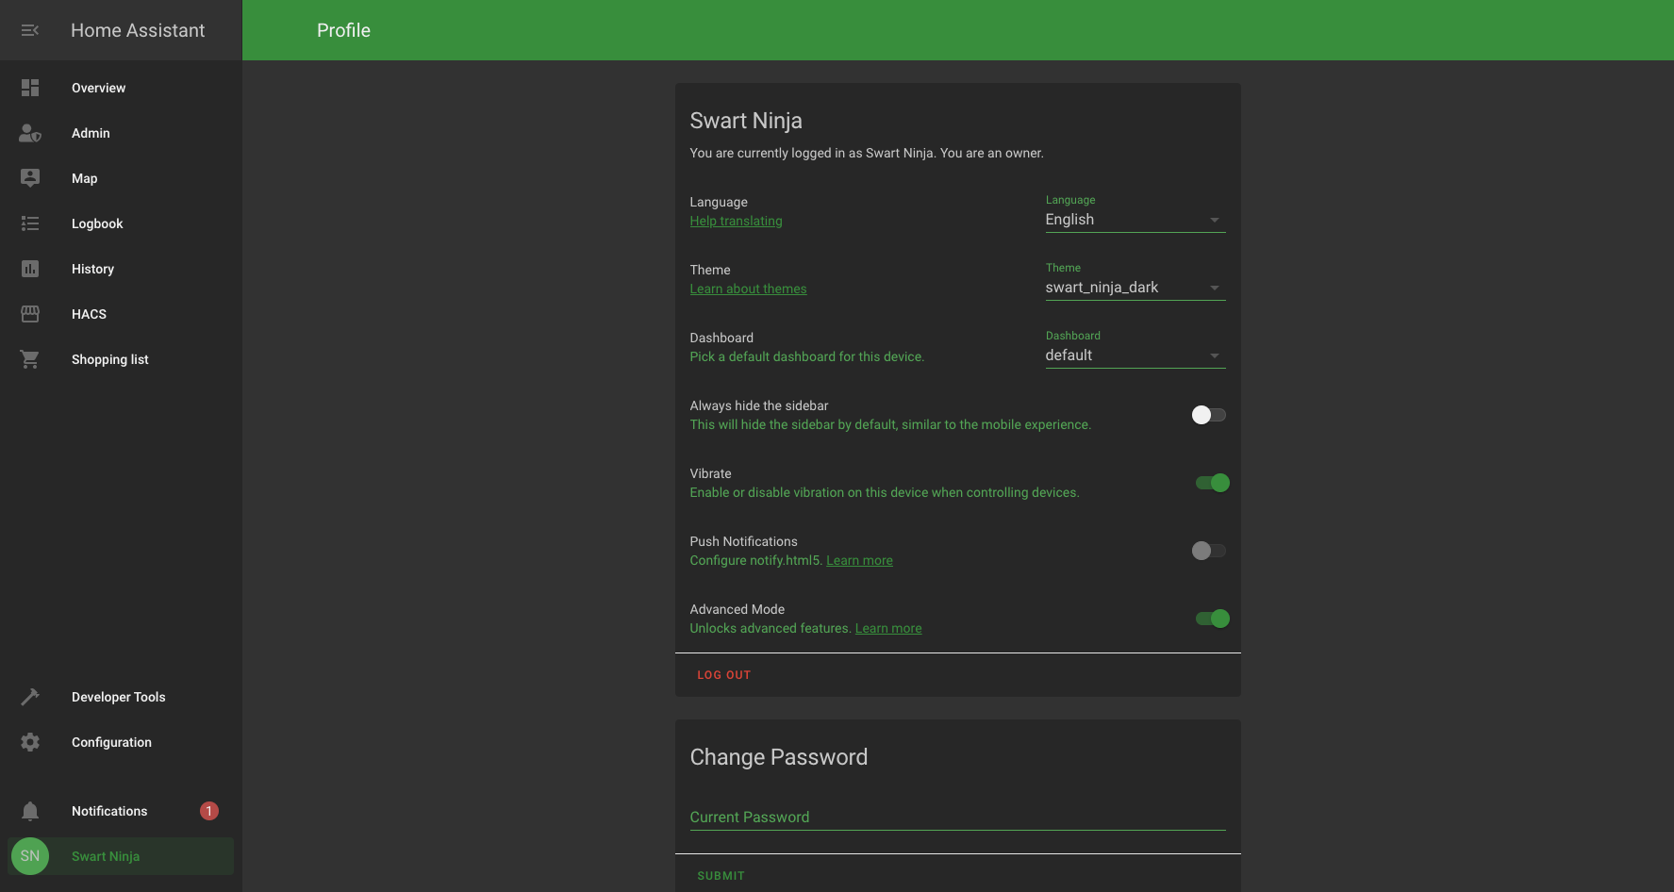Turn off Advanced Mode toggle
This screenshot has width=1674, height=892.
coord(1213,619)
